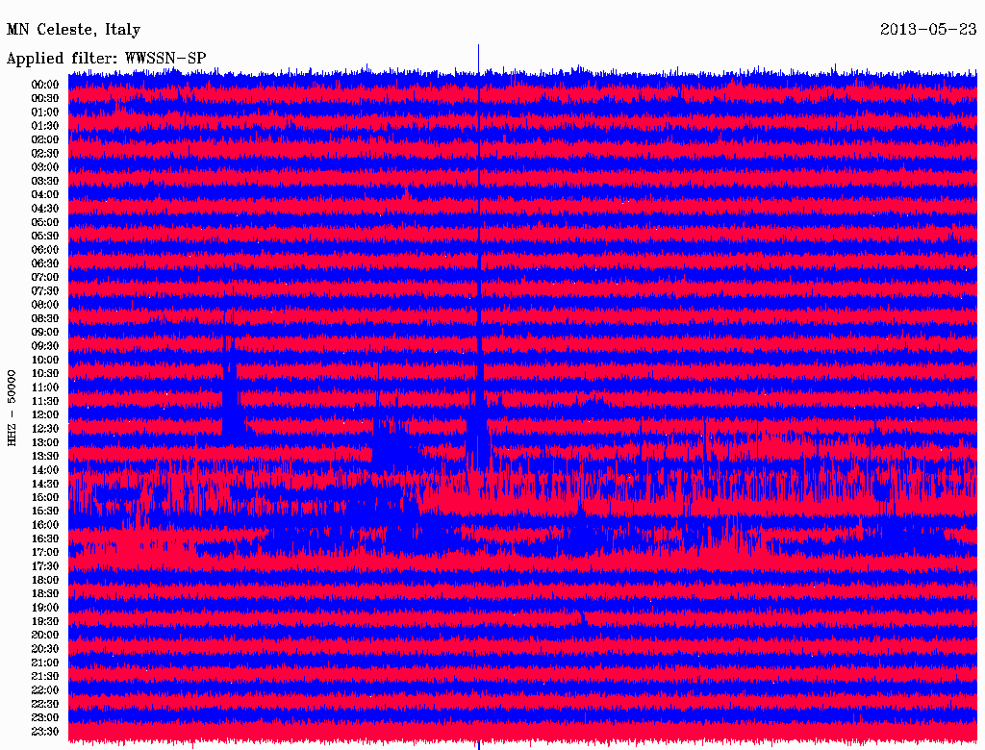Click the 17:30 time label
Screen dimensions: 985x750
tap(45, 566)
